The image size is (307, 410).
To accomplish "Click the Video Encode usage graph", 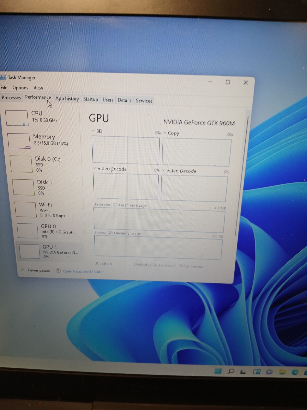I will (x=126, y=187).
